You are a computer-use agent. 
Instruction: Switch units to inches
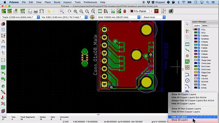click(3, 41)
